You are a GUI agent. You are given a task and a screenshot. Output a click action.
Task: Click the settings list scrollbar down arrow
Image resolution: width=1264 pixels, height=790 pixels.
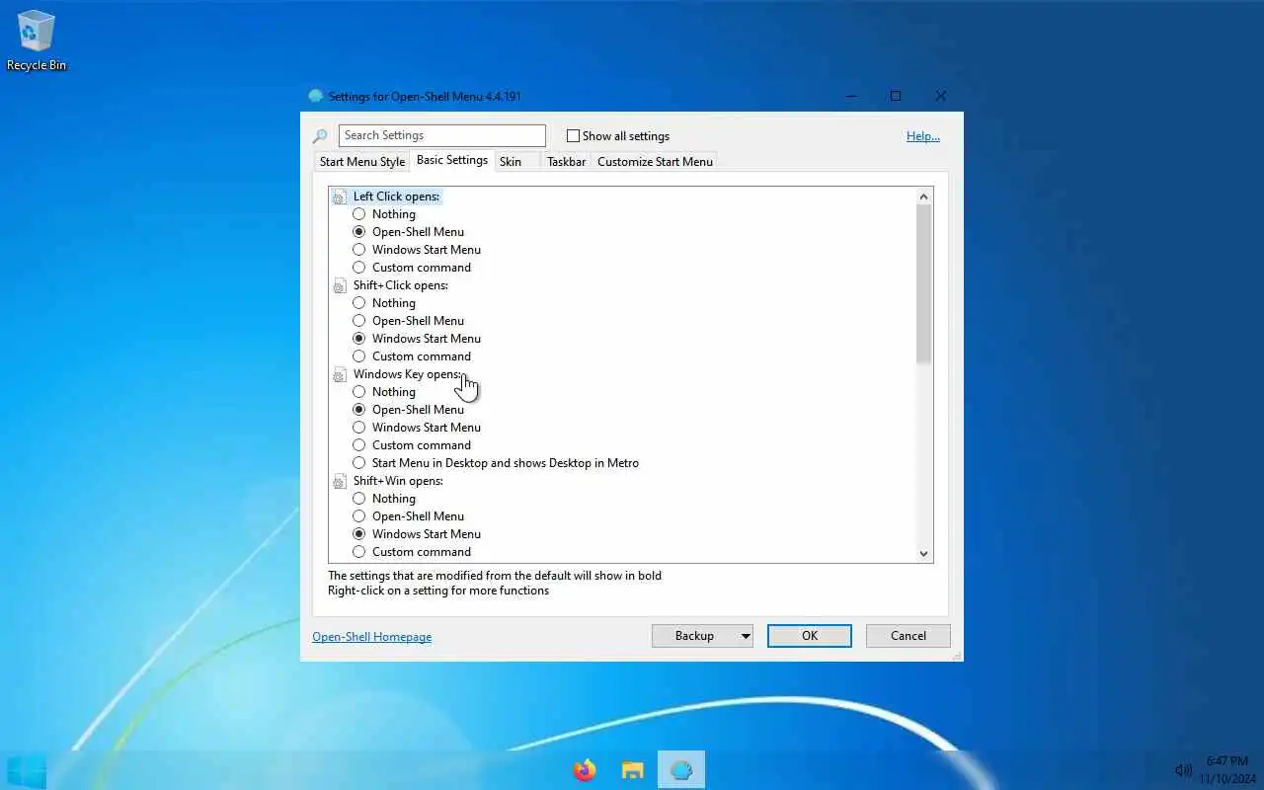click(x=924, y=553)
